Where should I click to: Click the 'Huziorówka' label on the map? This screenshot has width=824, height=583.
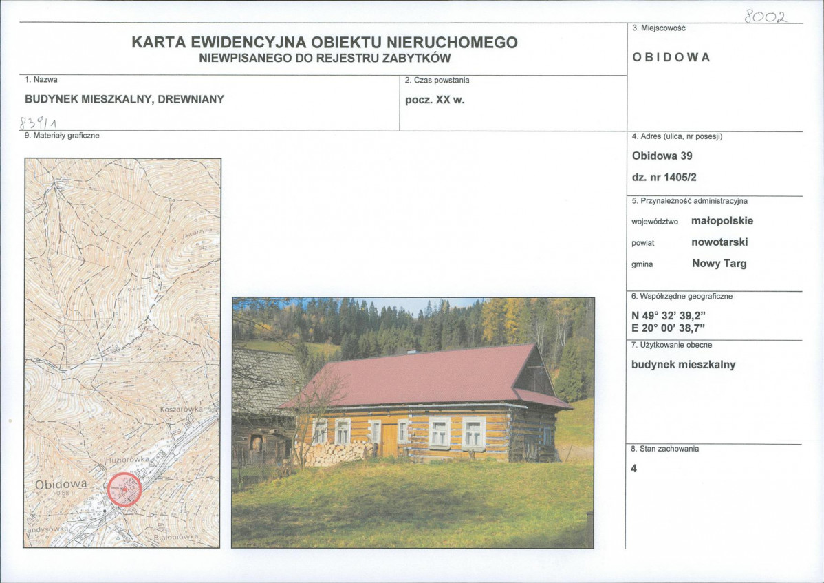127,460
